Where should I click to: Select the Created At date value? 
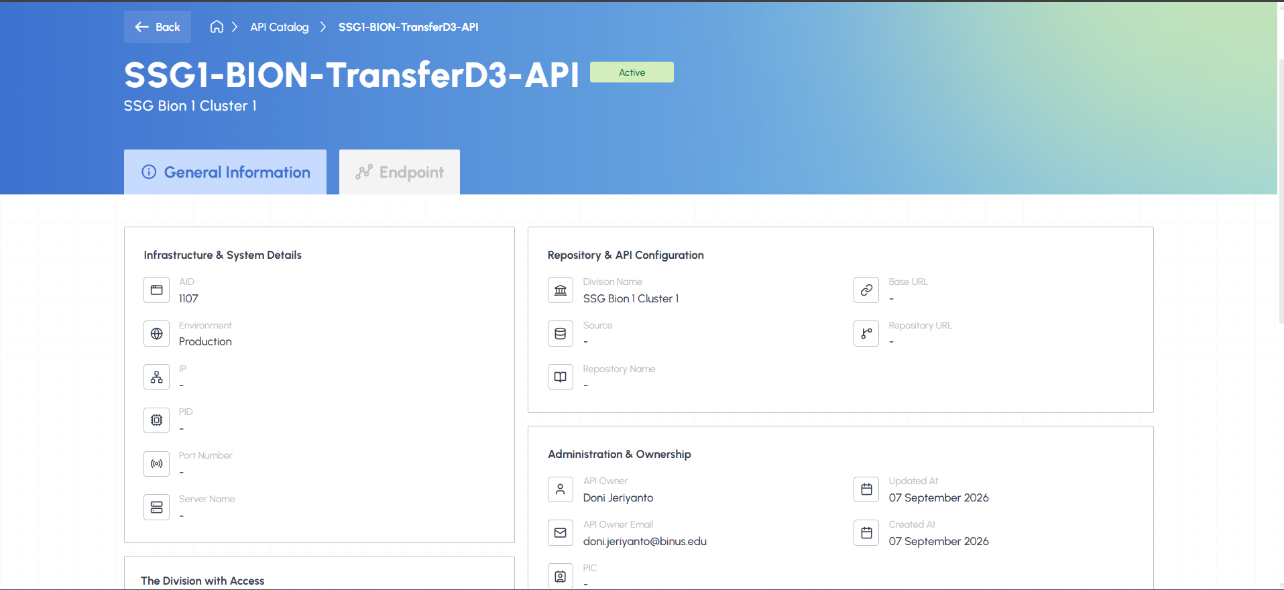(x=939, y=541)
